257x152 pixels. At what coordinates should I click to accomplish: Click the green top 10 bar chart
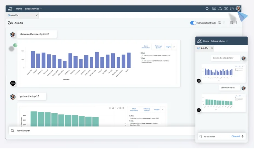click(65, 119)
